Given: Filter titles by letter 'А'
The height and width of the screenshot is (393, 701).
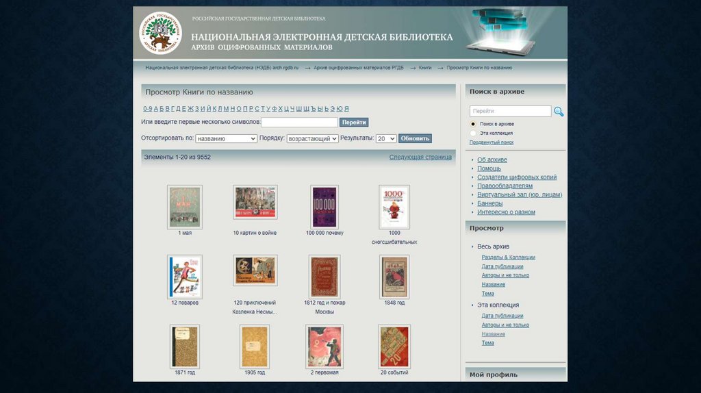Looking at the screenshot, I should click(x=157, y=109).
